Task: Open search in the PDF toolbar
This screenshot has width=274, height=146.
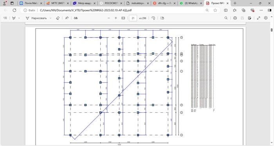Action: coord(226,18)
